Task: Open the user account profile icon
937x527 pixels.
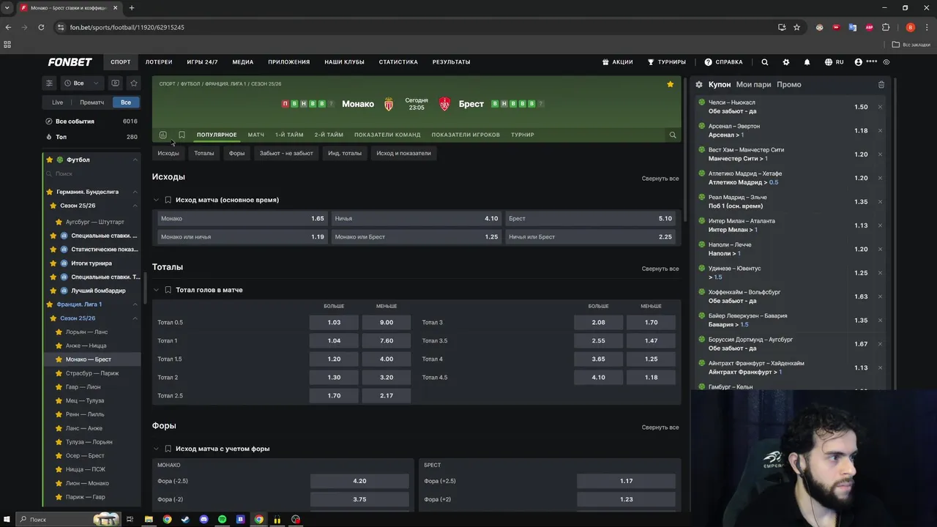Action: point(859,62)
